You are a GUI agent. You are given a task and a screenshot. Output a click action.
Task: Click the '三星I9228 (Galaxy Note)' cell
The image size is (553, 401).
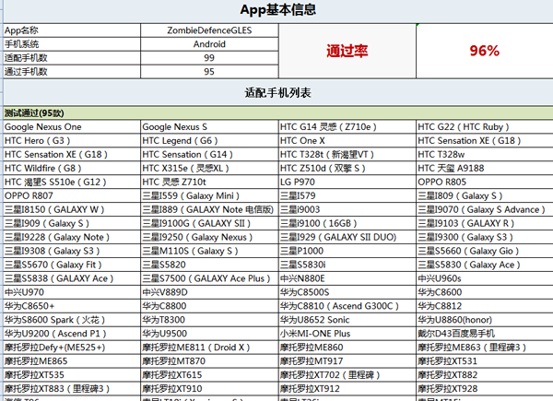(72, 237)
